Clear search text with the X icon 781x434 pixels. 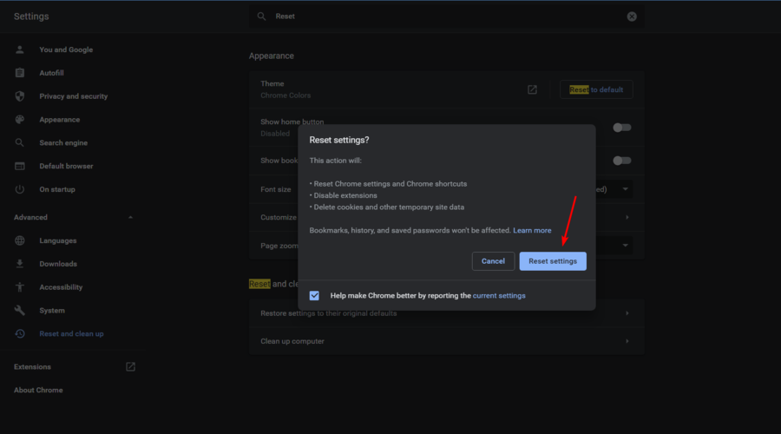click(x=632, y=16)
